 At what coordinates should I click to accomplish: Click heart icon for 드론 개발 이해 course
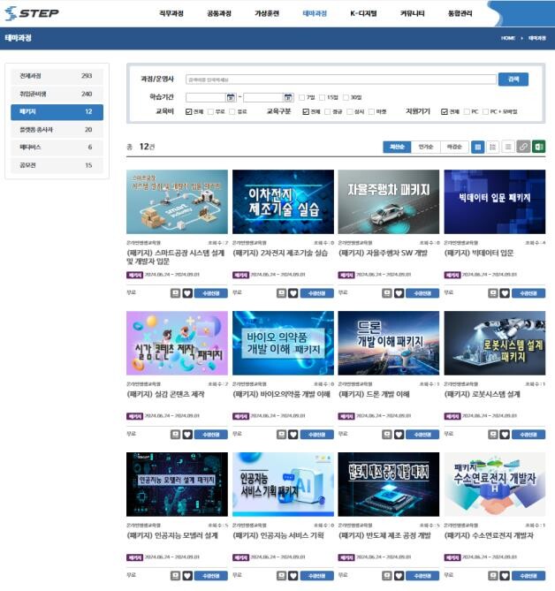coord(399,434)
